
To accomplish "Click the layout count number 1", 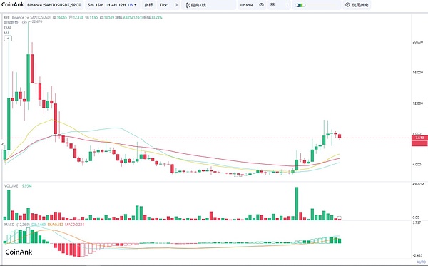I will [287, 5].
